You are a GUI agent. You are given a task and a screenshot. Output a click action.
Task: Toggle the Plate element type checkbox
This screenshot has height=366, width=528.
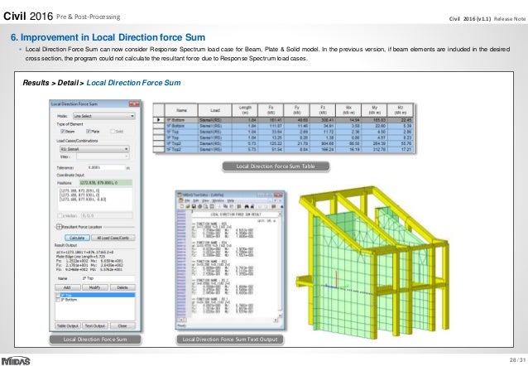[89, 132]
